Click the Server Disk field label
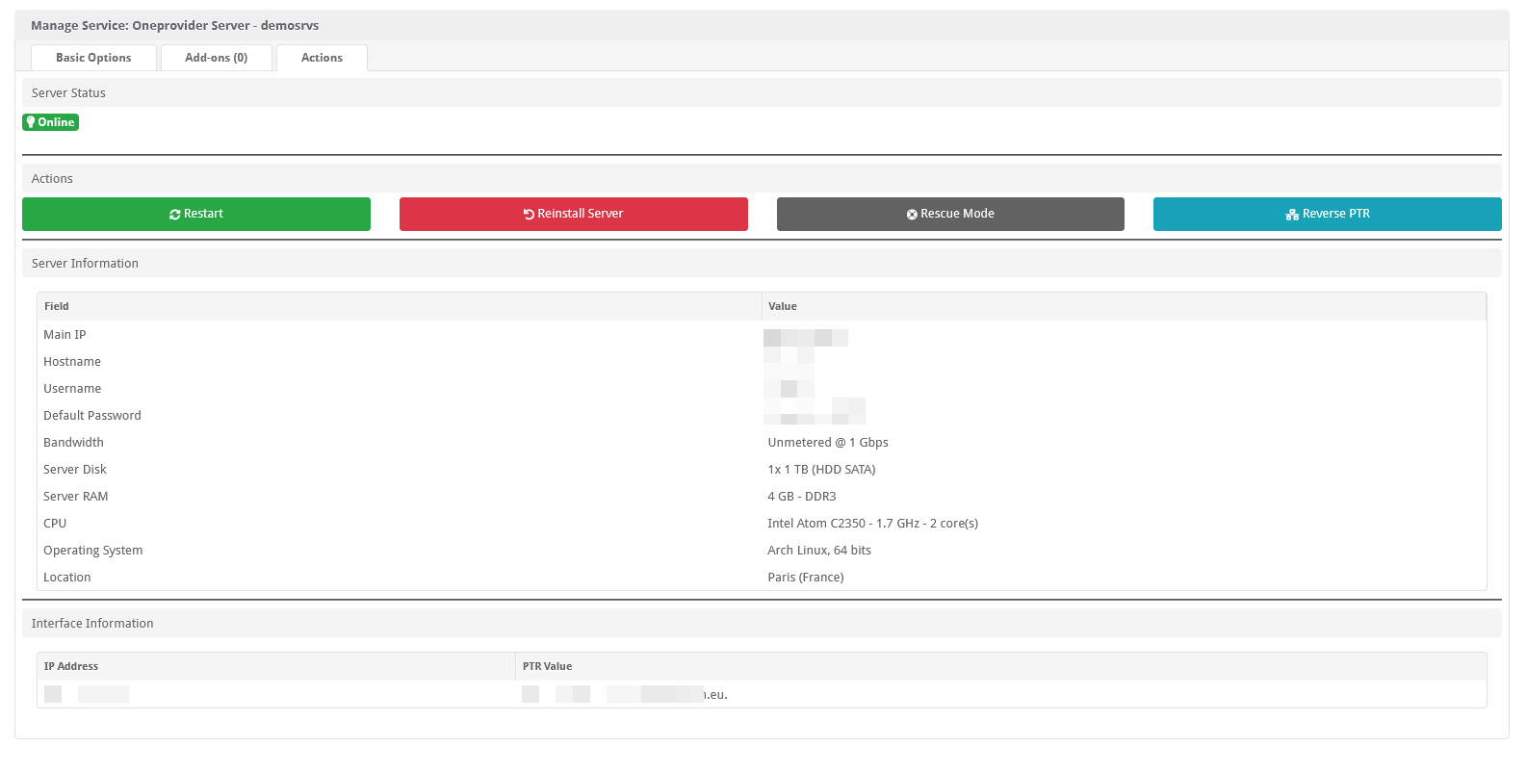The width and height of the screenshot is (1527, 772). point(75,470)
